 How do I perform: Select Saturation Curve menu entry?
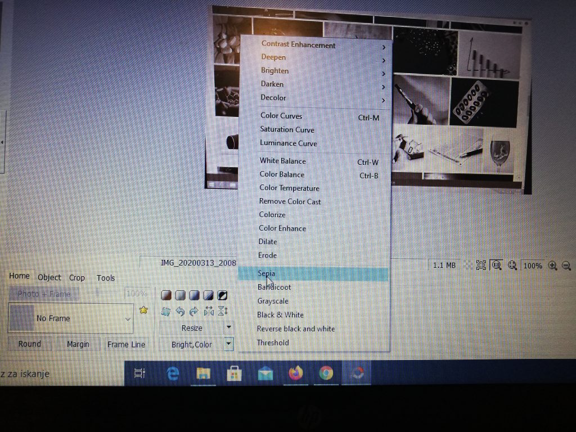coord(314,130)
